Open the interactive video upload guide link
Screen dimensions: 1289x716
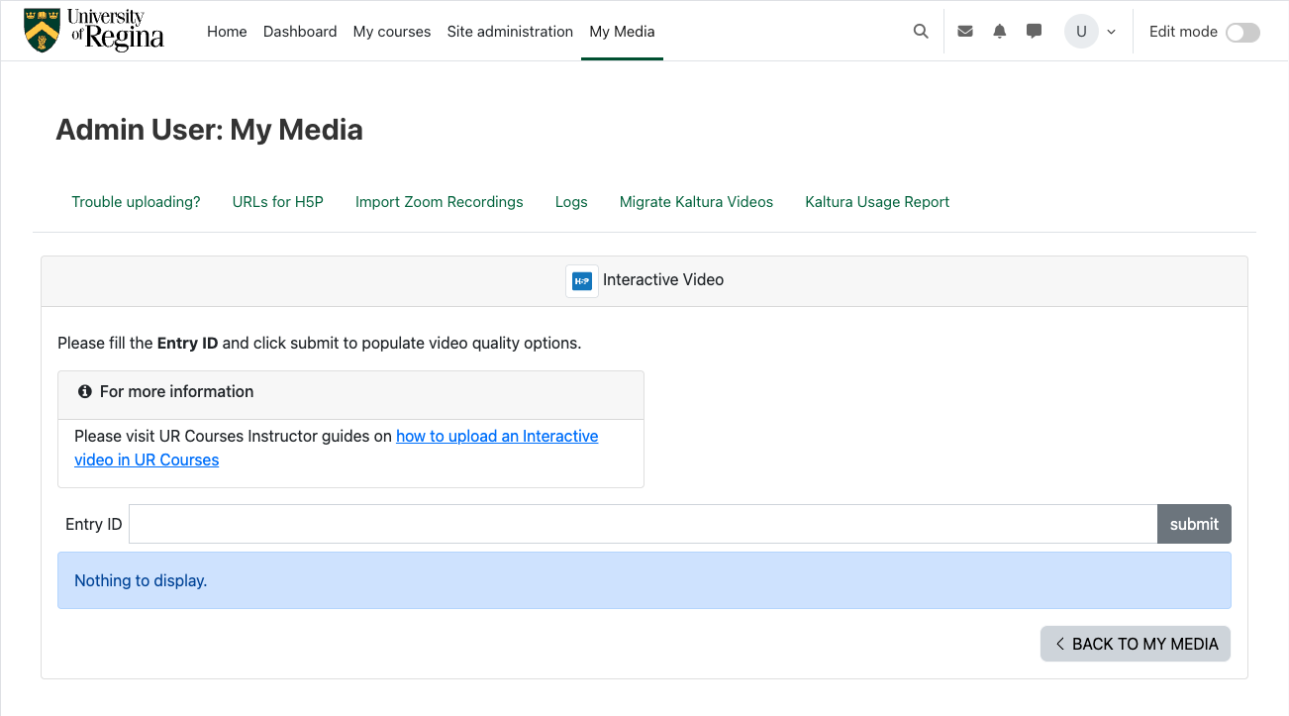pyautogui.click(x=496, y=437)
